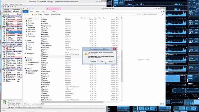This screenshot has height=112, width=199.
Task: Uncheck the Rainmeter.lnk entry in Autoruns
Action: 4,55
